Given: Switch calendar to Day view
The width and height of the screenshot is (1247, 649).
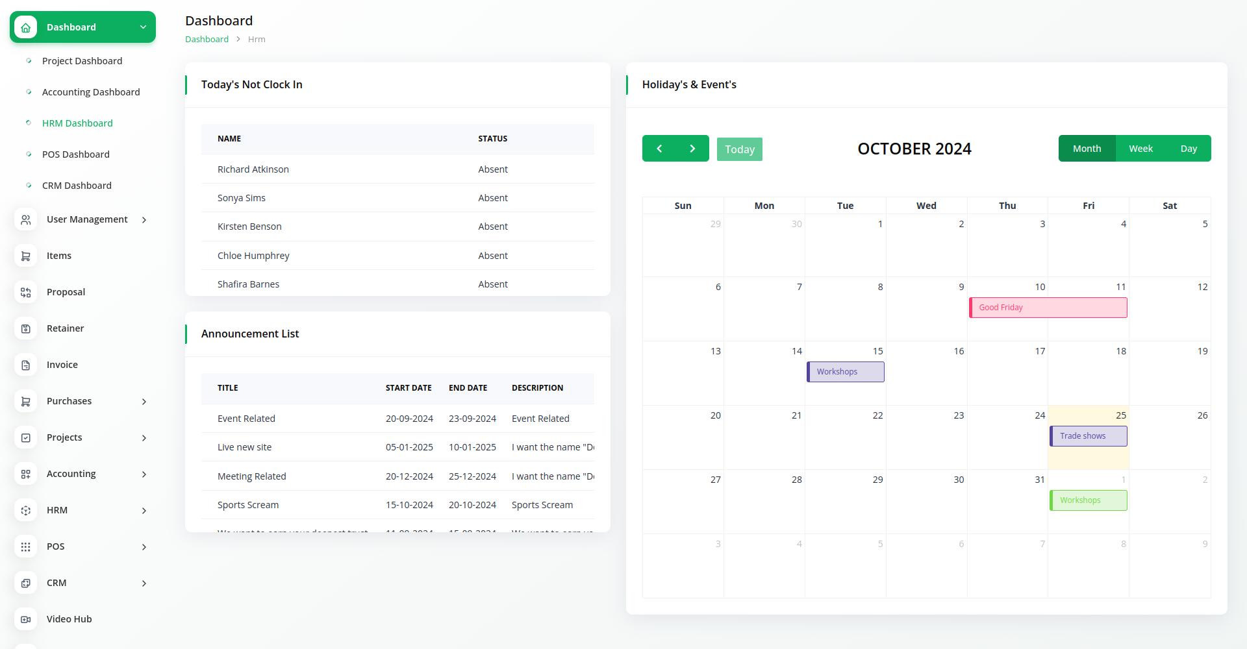Looking at the screenshot, I should 1189,149.
